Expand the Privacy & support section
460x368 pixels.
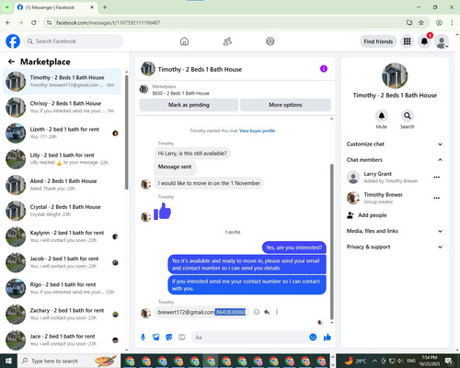coord(395,247)
